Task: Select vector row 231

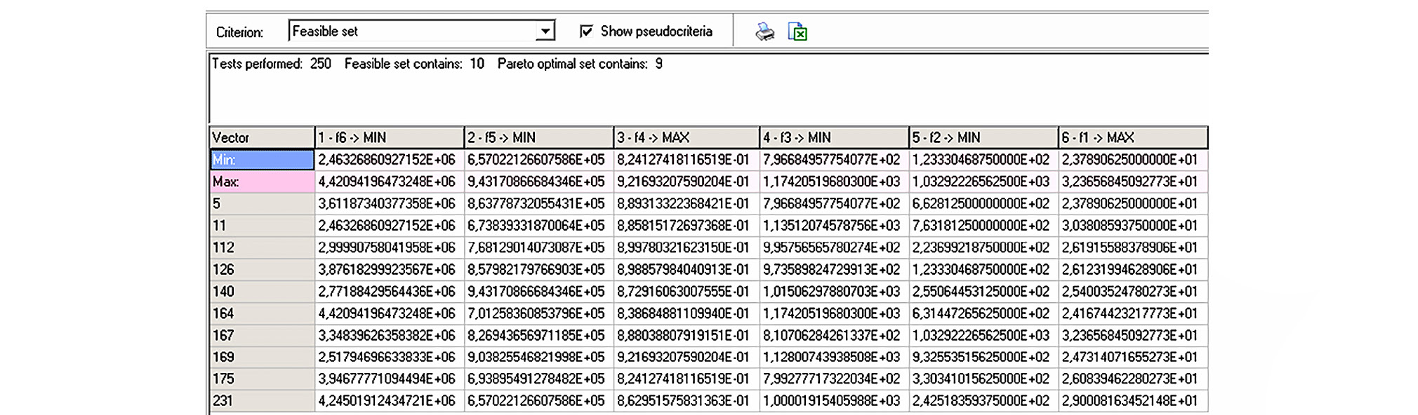Action: click(x=261, y=400)
